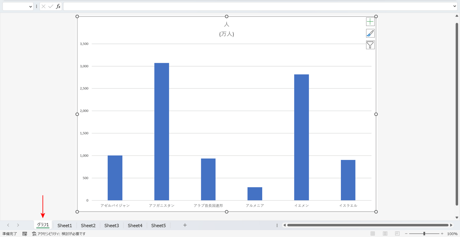The image size is (460, 237).
Task: Click the next sheet navigation arrow
Action: pos(18,225)
